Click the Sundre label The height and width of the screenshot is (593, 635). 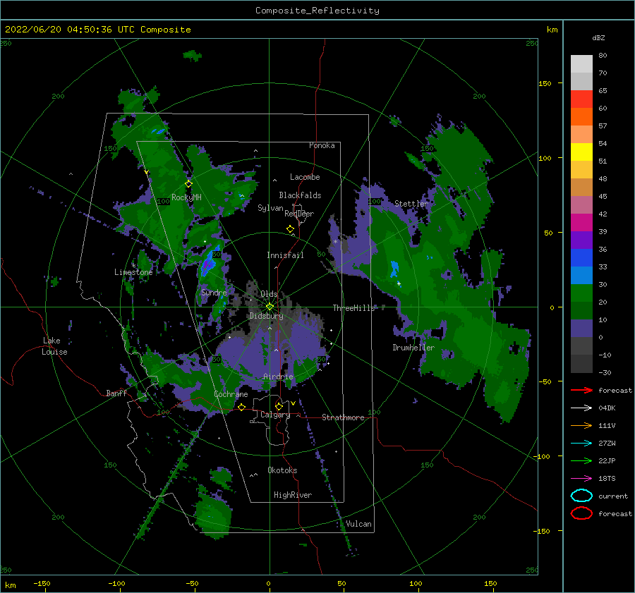coord(214,293)
